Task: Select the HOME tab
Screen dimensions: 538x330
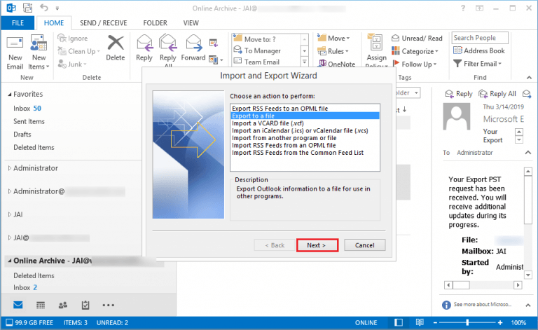Action: pyautogui.click(x=54, y=23)
